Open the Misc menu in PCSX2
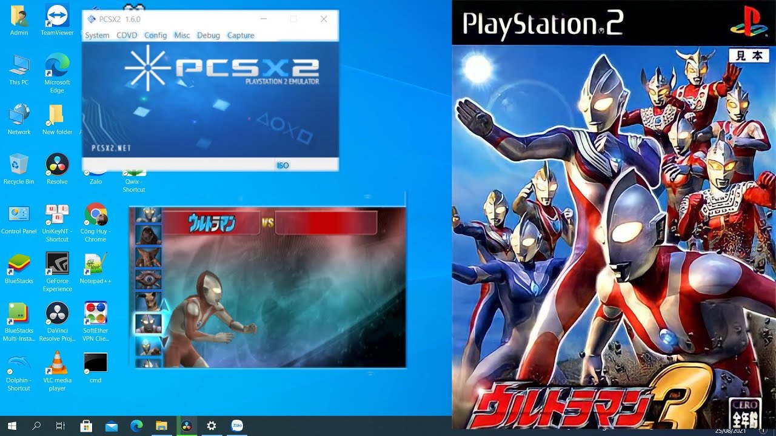The image size is (776, 436). pos(182,35)
